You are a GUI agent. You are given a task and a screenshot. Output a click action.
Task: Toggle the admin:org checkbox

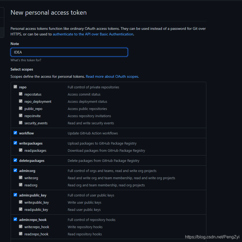coord(15,170)
